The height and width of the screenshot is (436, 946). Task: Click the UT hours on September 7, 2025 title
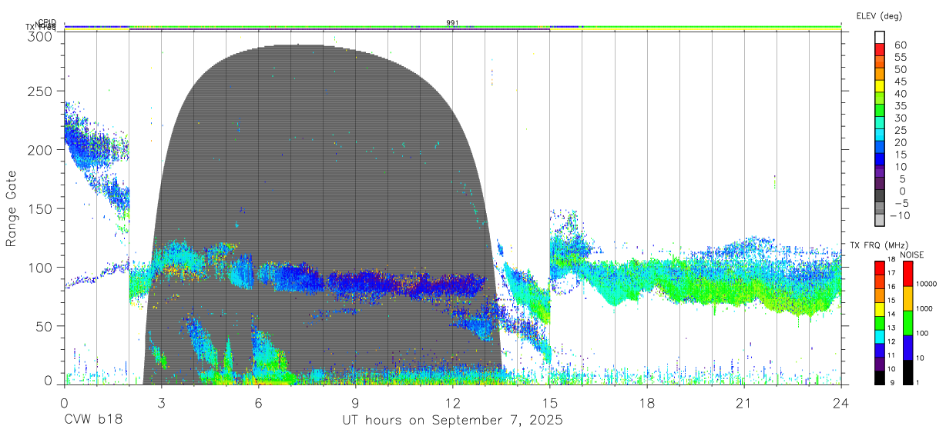[x=452, y=421]
